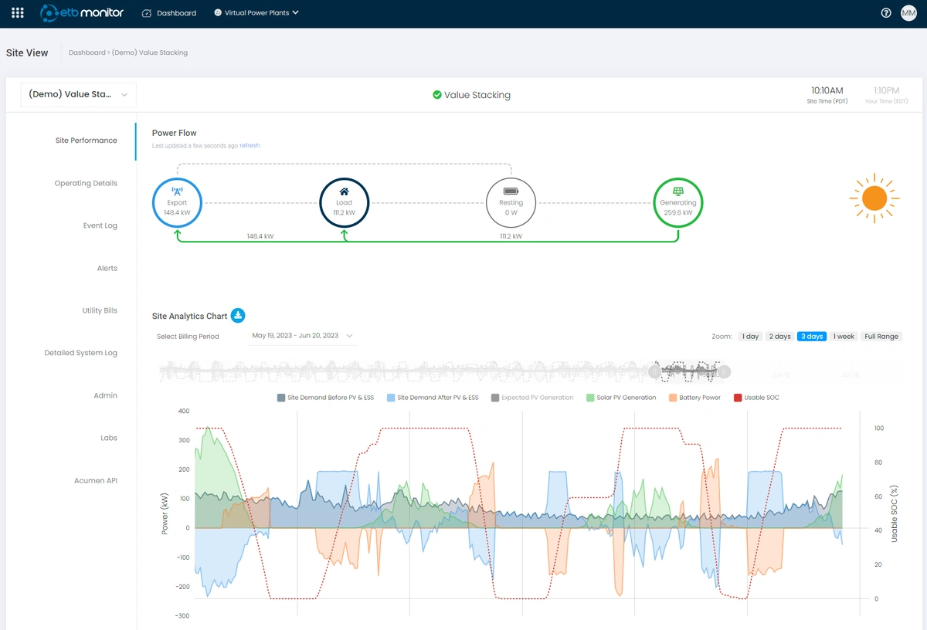Open the Acumen API tab
This screenshot has width=927, height=630.
pos(96,480)
